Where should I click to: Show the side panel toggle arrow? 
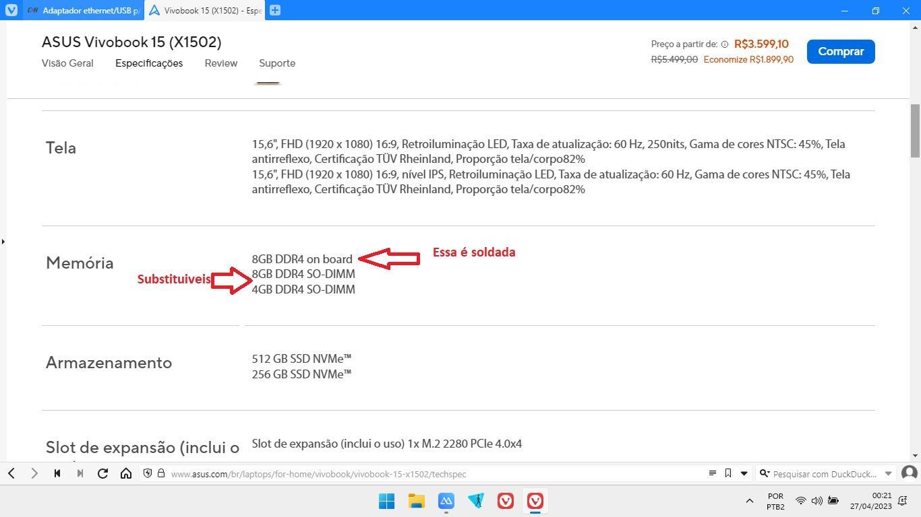point(3,241)
